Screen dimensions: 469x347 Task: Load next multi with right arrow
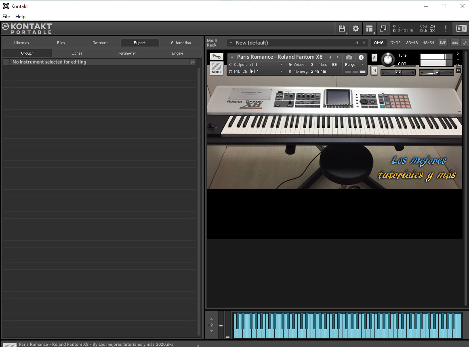[364, 43]
